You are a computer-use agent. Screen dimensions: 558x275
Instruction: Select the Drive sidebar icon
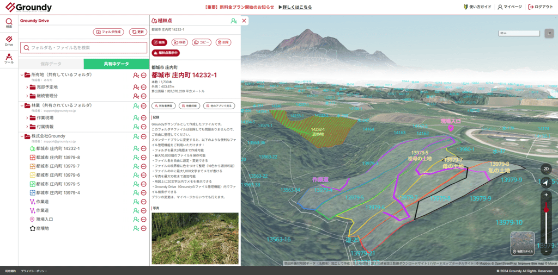coord(9,41)
